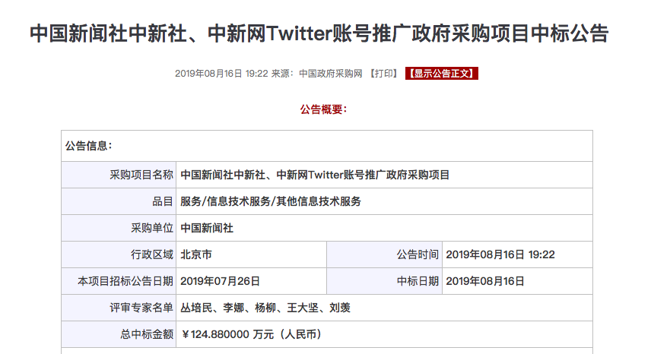Click the 【打印】 print link

[x=384, y=74]
